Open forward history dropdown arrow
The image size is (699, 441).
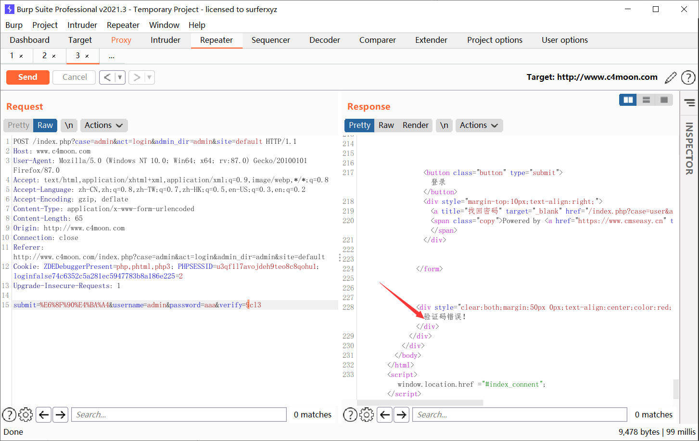tap(149, 77)
